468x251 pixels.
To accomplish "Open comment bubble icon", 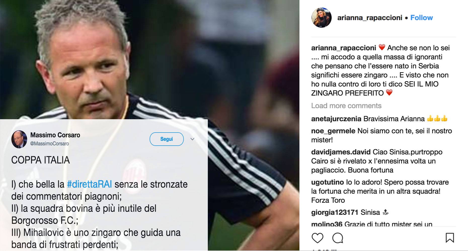I will (x=338, y=238).
